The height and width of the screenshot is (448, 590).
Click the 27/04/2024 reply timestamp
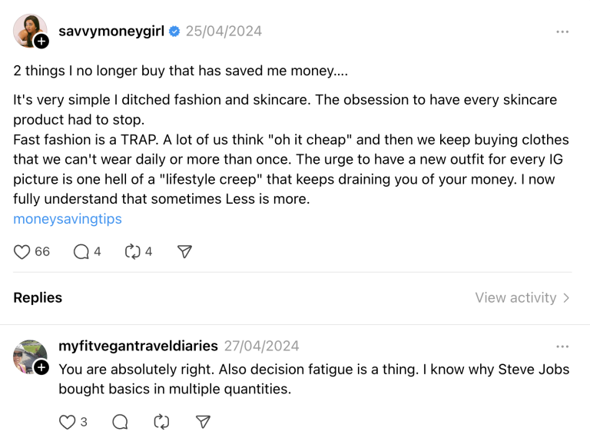pos(261,347)
